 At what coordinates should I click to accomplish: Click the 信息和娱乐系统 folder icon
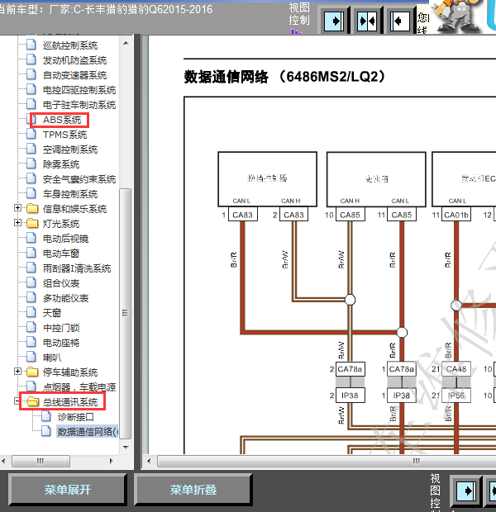point(32,209)
